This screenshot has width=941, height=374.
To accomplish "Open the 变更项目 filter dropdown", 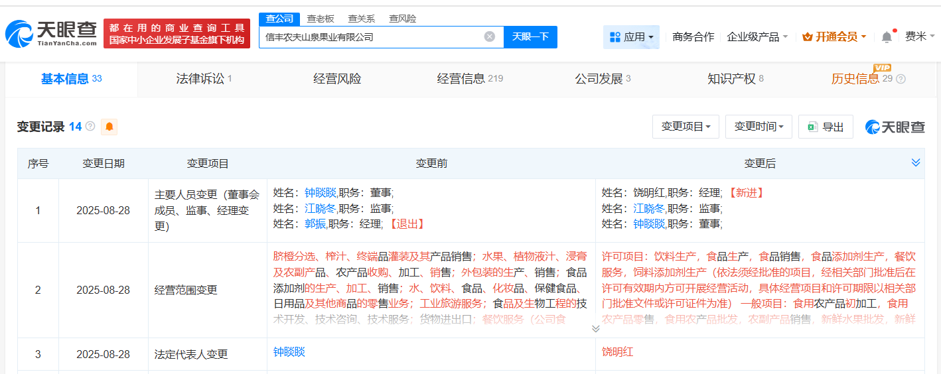I will click(686, 127).
